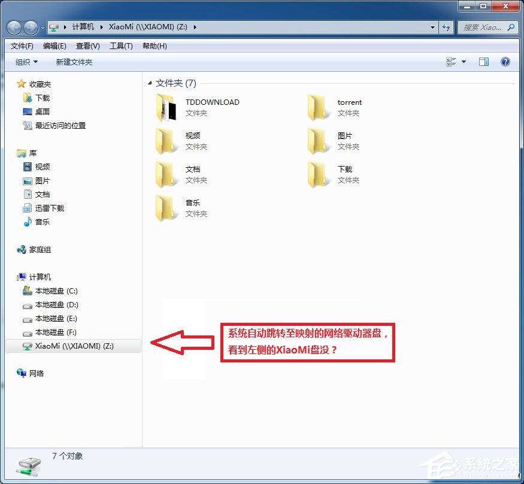Open the 组织 dropdown menu
Image resolution: width=524 pixels, height=484 pixels.
click(x=24, y=61)
